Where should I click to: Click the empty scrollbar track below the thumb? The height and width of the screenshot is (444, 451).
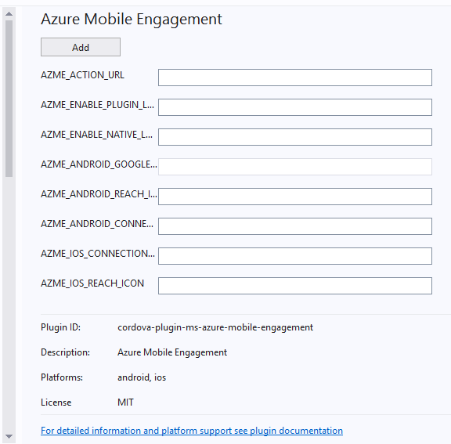pos(9,305)
